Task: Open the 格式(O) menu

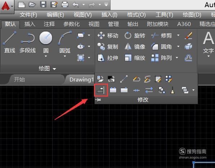Action: (136, 15)
